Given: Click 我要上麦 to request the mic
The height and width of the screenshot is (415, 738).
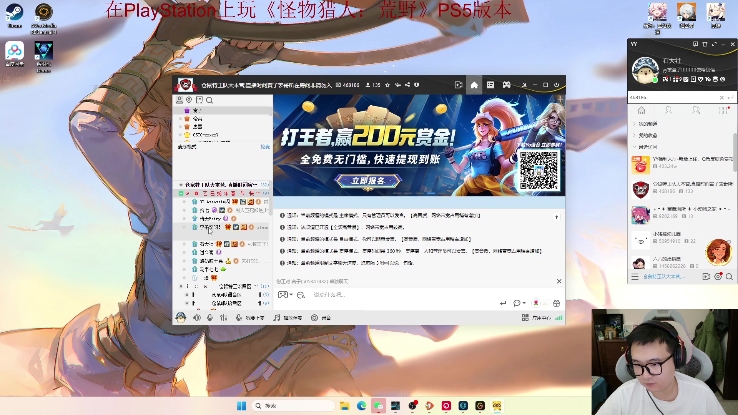Looking at the screenshot, I should click(250, 318).
